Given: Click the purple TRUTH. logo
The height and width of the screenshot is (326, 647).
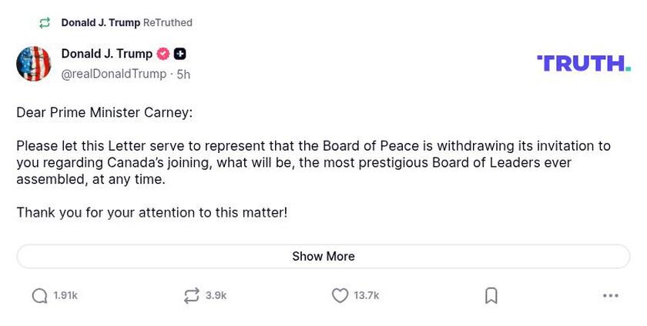Looking at the screenshot, I should tap(583, 63).
